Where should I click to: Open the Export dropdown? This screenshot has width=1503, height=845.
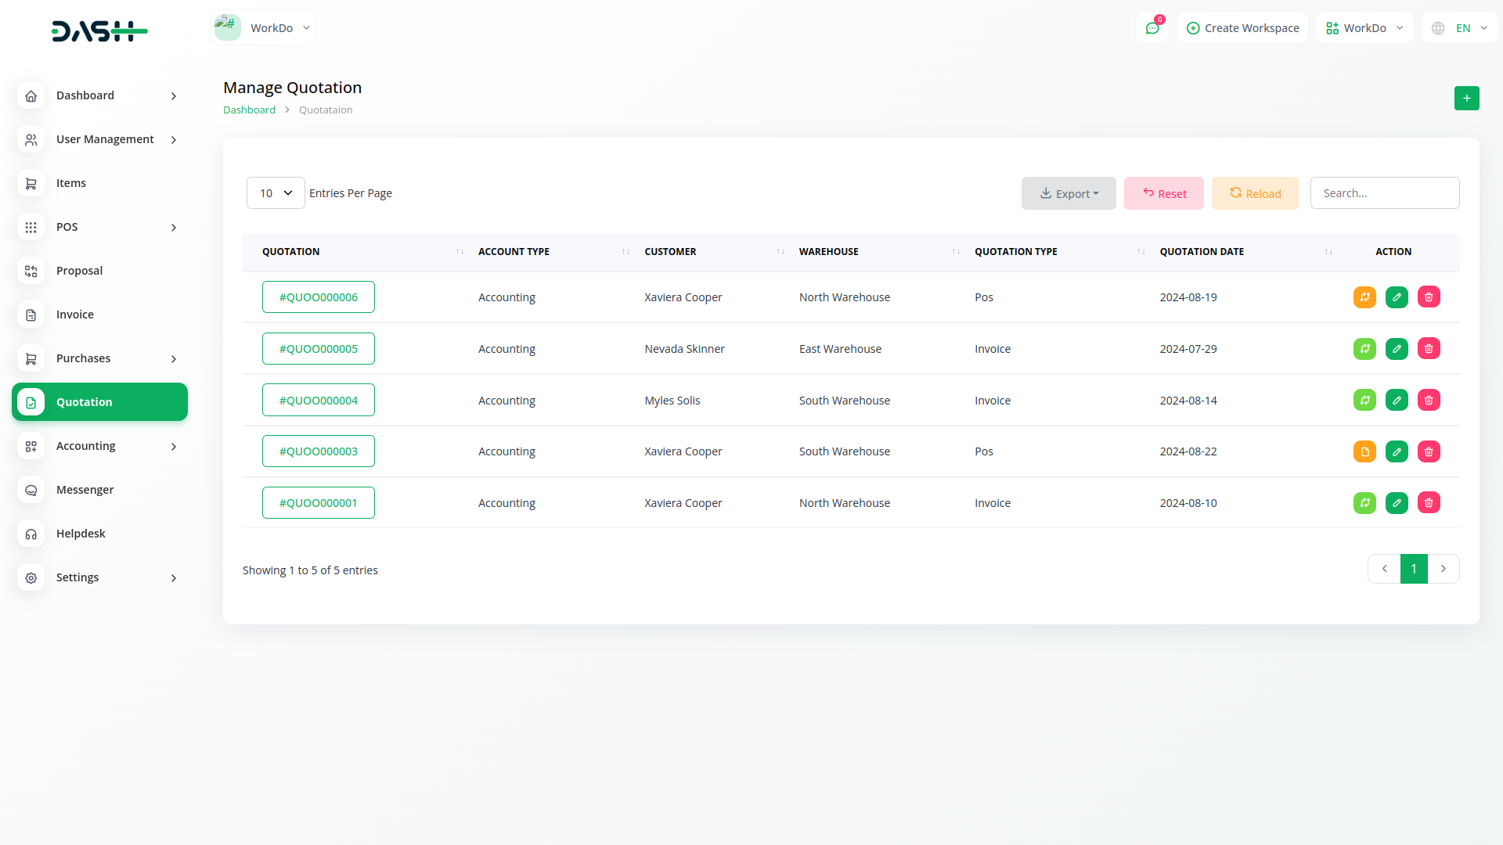[1068, 193]
